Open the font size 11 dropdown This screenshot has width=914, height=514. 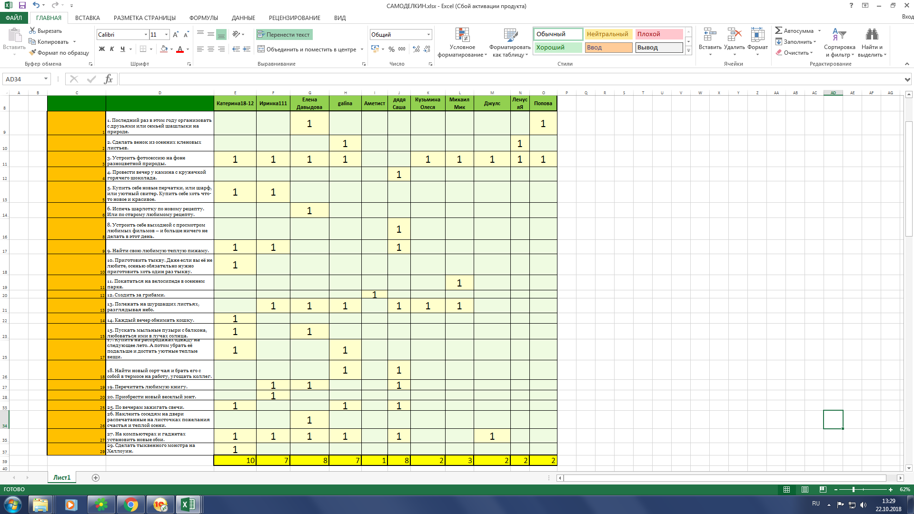pos(166,34)
